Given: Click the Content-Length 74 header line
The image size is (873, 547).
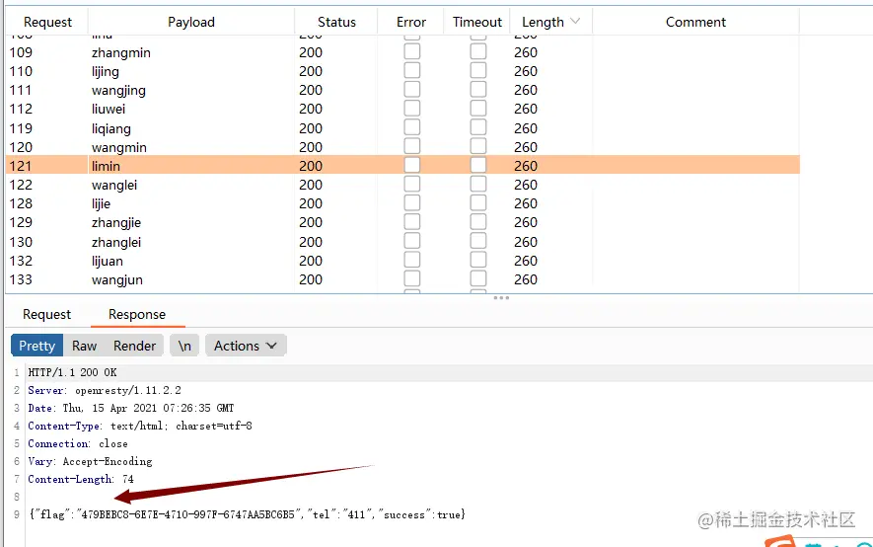Looking at the screenshot, I should tap(81, 479).
